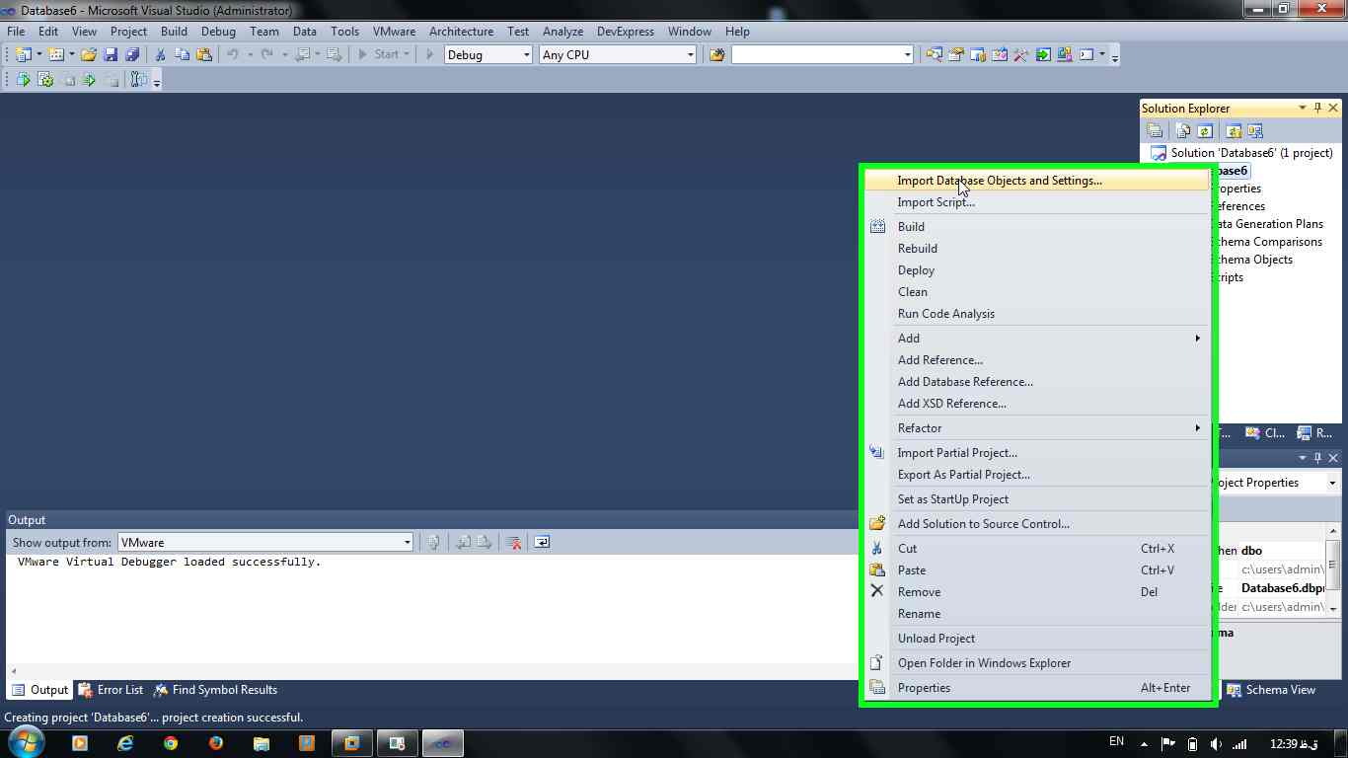Open the Toolbox icon in the toolbar
Screen dimensions: 1348x758
point(1021,55)
